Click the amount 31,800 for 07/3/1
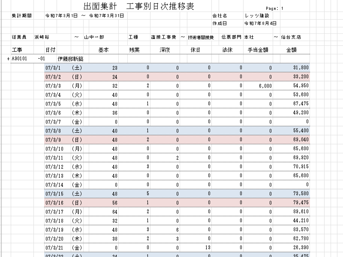Image resolution: width=343 pixels, height=257 pixels. [301, 68]
